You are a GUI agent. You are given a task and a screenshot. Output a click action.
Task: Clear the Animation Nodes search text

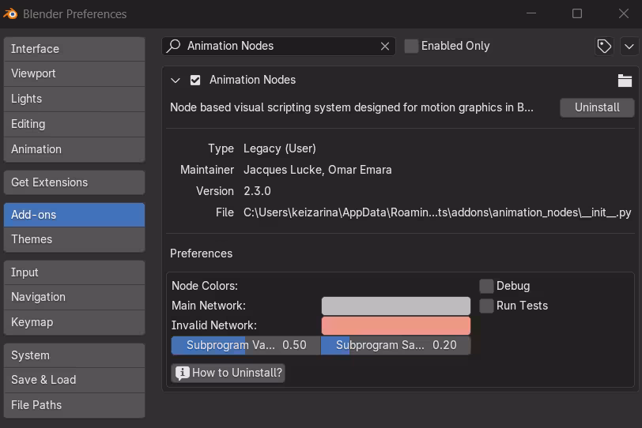click(385, 46)
